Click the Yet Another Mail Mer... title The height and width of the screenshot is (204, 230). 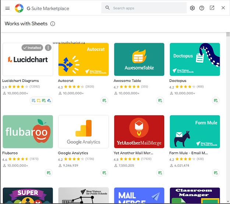pyautogui.click(x=133, y=153)
